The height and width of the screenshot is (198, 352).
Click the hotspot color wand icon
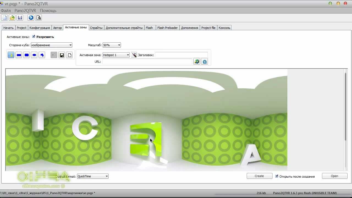[134, 55]
